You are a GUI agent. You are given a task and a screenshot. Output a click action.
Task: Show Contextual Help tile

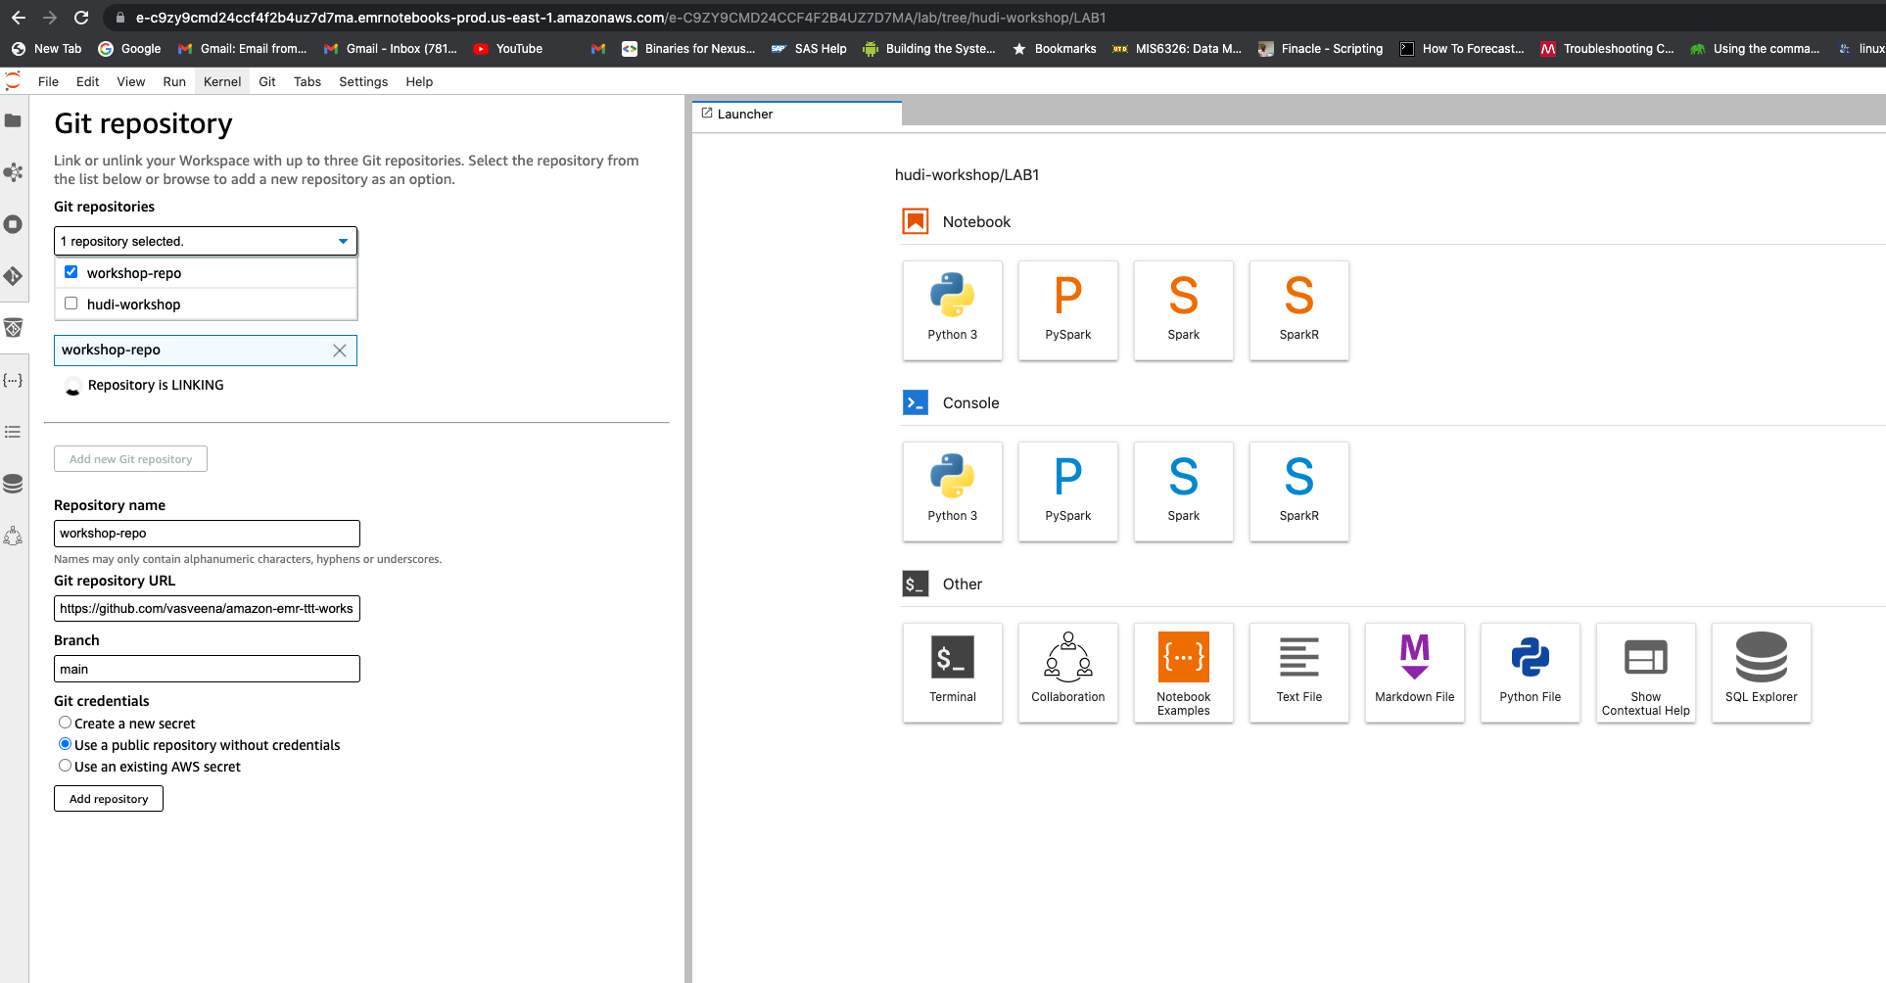(1646, 673)
